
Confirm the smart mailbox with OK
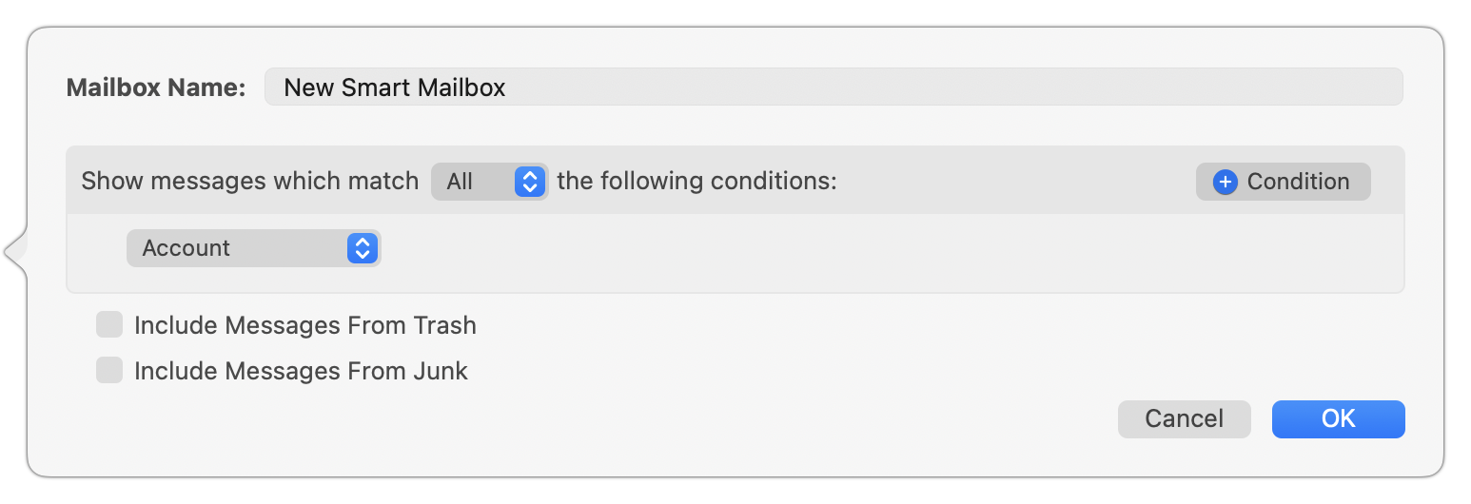point(1338,419)
